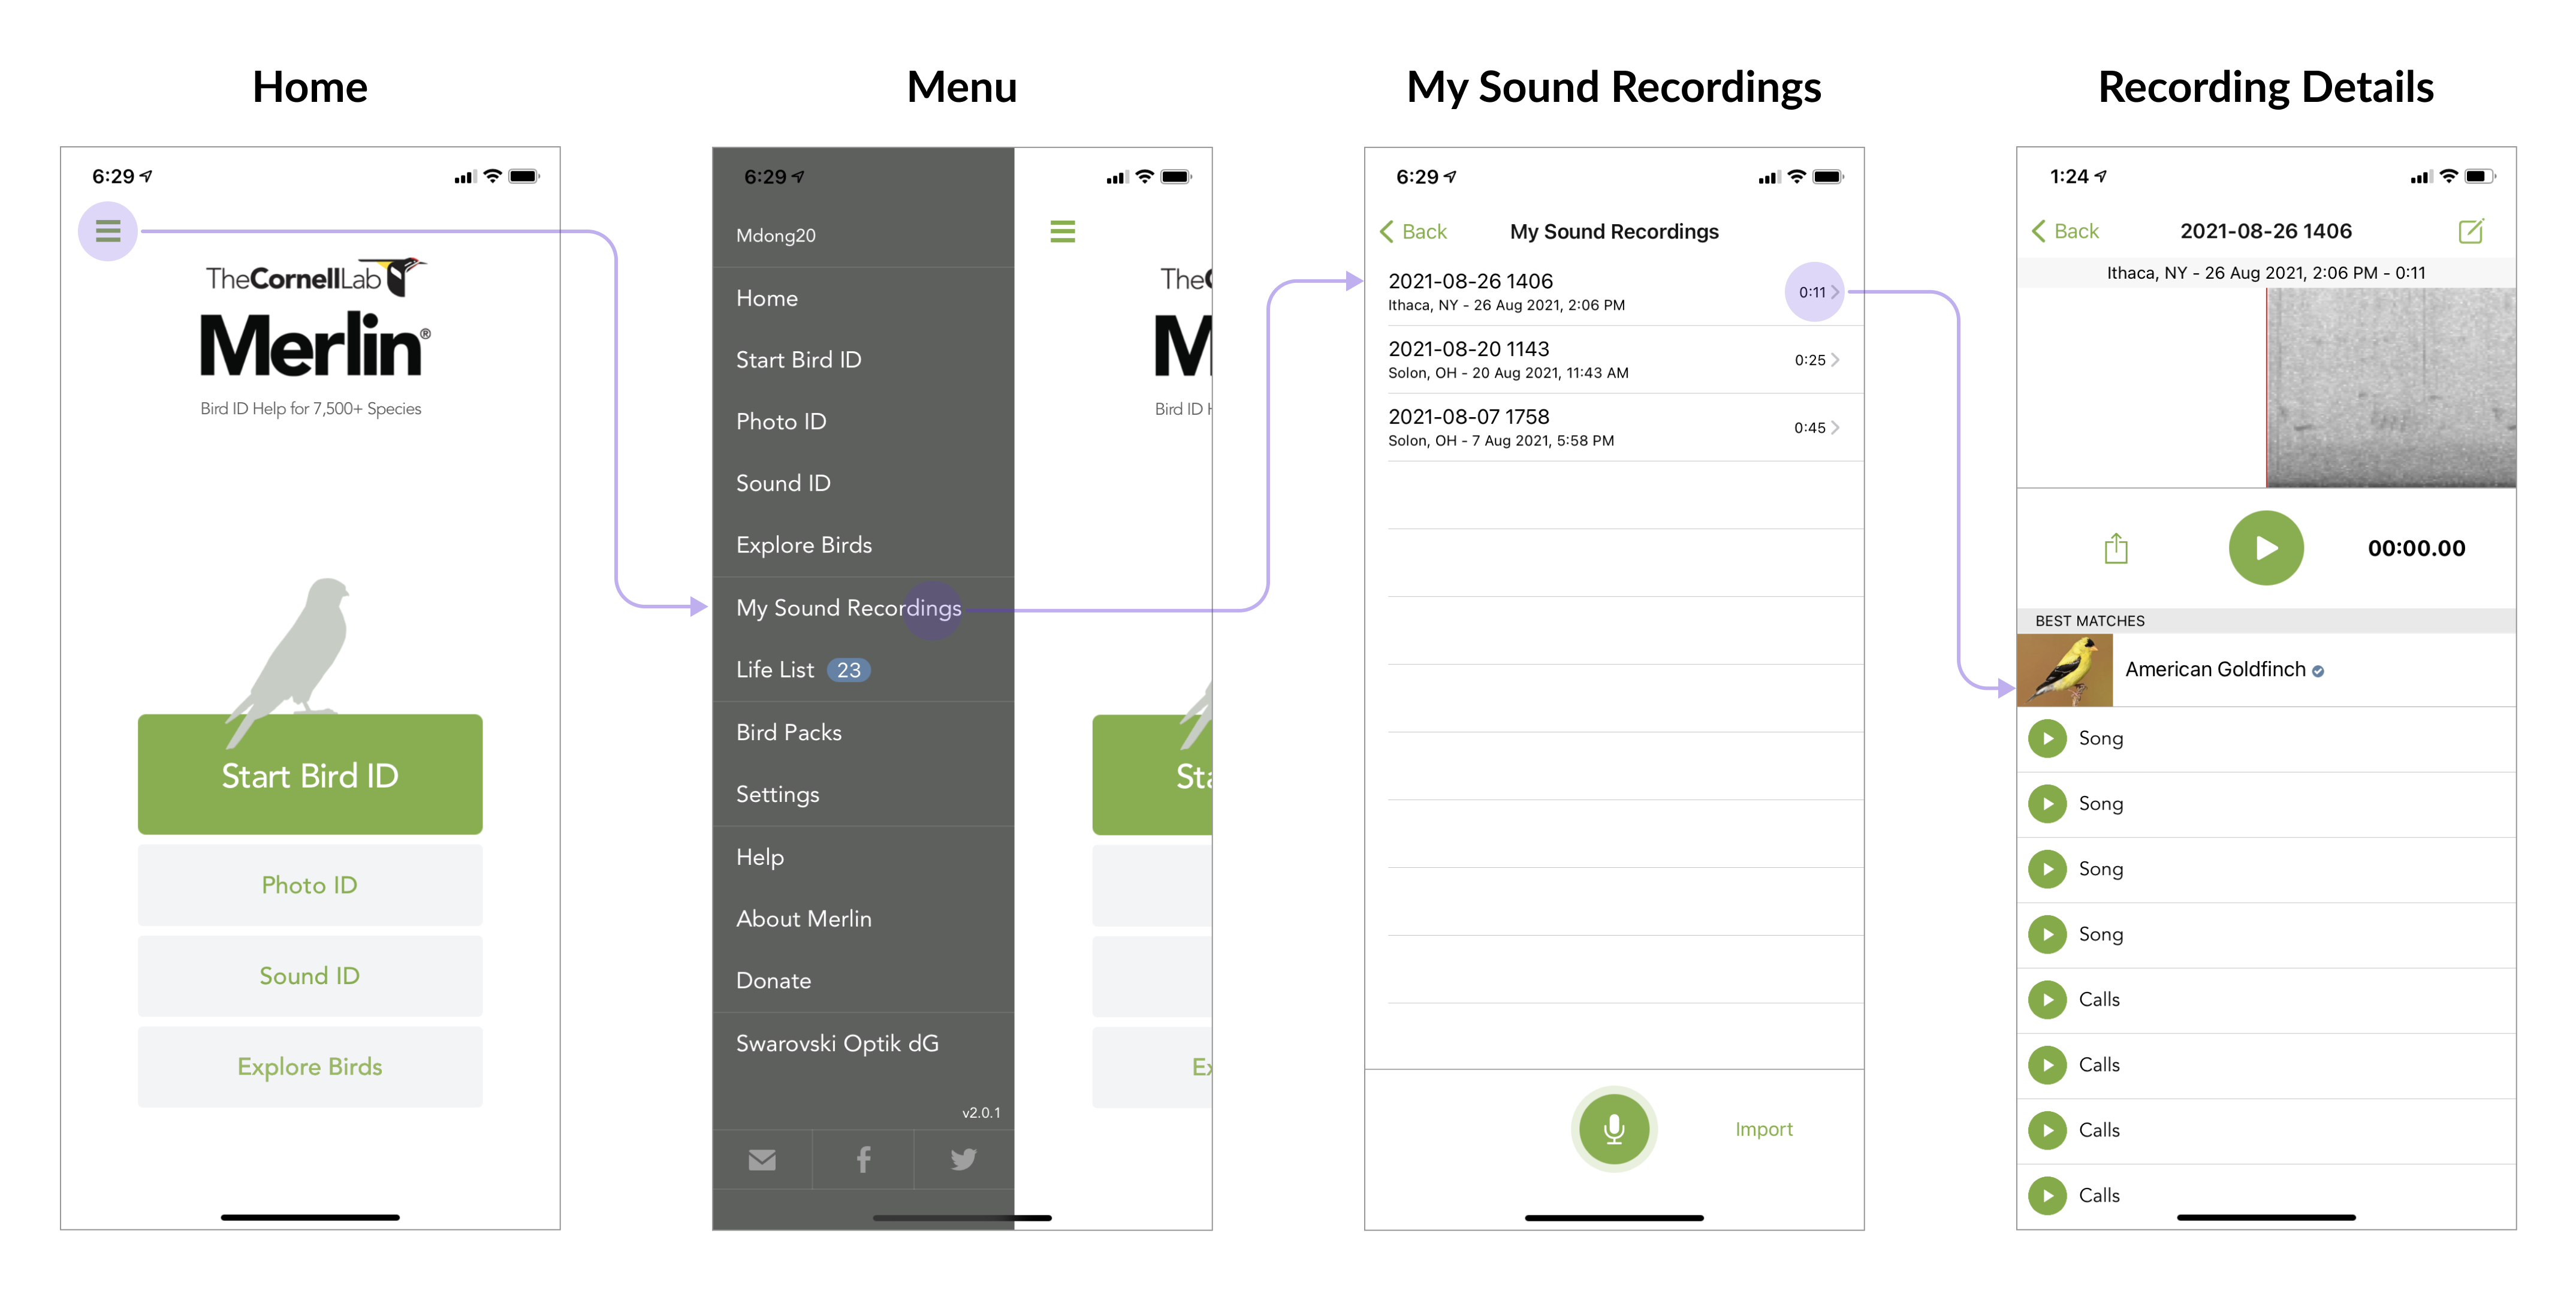
Task: Start recording with the microphone button
Action: (x=1613, y=1129)
